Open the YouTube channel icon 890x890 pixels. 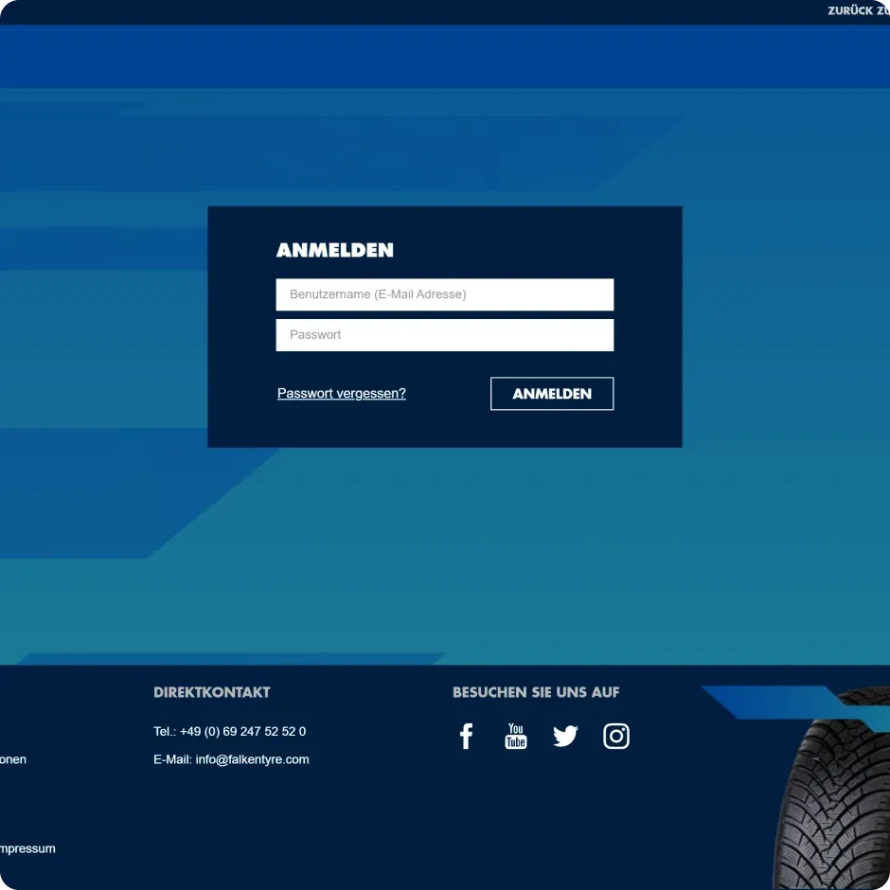click(x=515, y=736)
